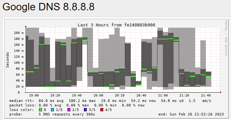
Task: Click the 'probe:' label
Action: click(16, 115)
